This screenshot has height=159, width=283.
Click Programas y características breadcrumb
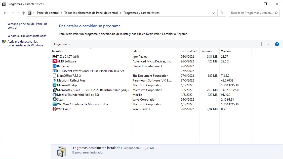coord(141,13)
